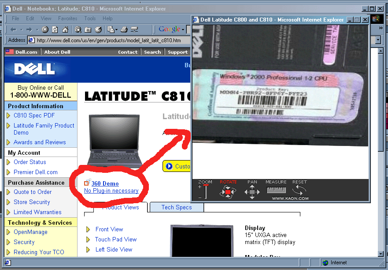This screenshot has width=388, height=270.
Task: Click the browser Stop button
Action: pos(45,29)
